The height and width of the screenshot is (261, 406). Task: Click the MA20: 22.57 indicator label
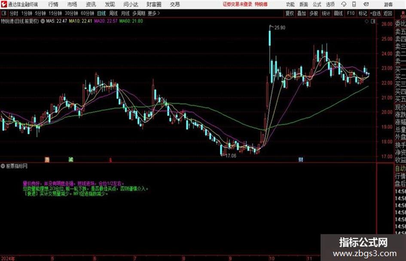coord(106,21)
